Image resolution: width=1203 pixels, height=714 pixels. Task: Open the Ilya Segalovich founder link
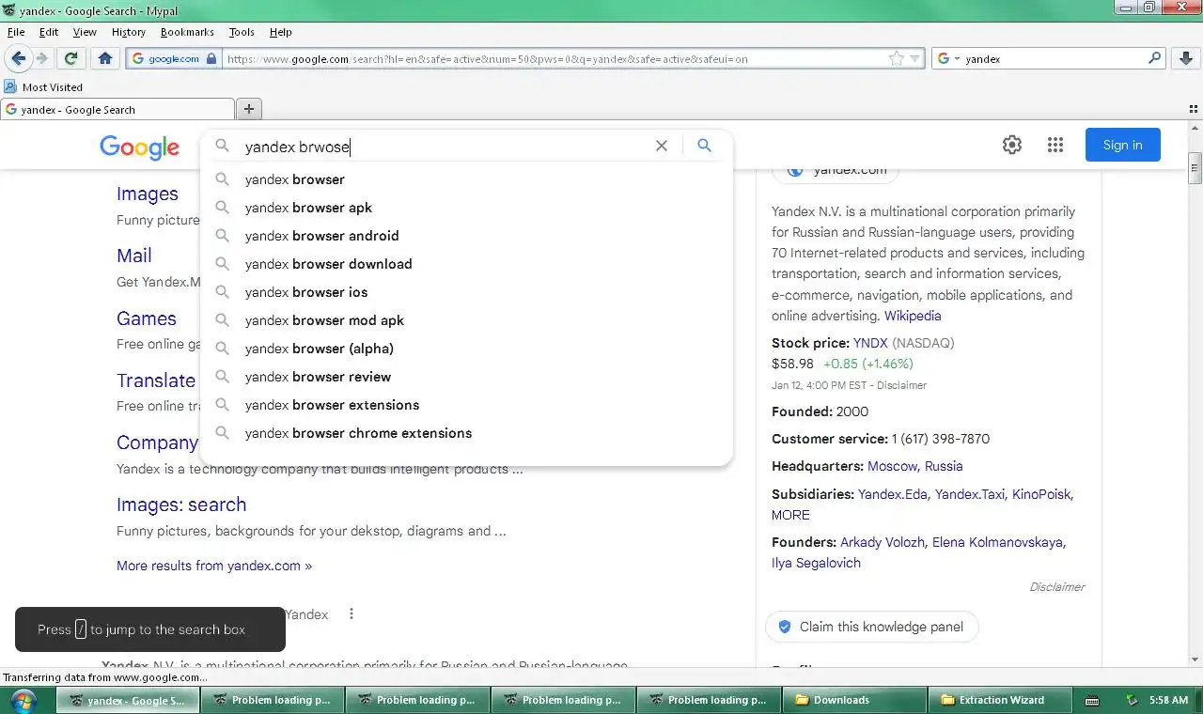[816, 563]
